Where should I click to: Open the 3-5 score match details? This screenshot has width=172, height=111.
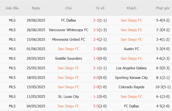click(x=96, y=30)
